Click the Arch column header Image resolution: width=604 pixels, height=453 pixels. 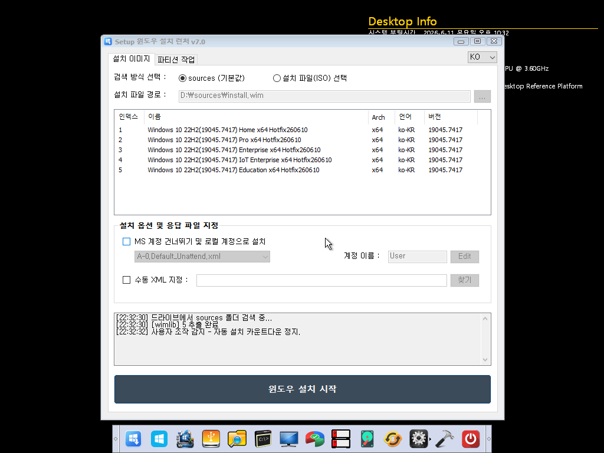pos(382,117)
